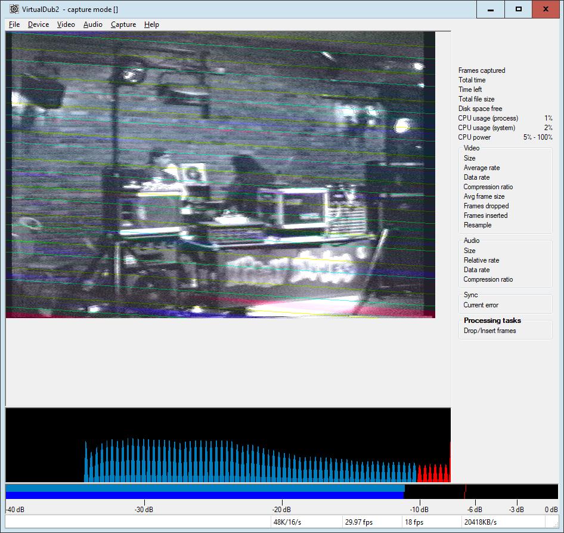Open the Video menu
This screenshot has width=564, height=533.
[66, 24]
